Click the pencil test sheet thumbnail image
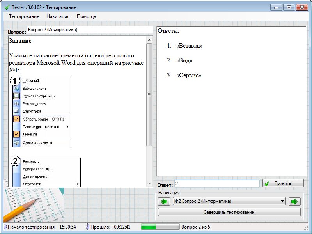The height and width of the screenshot is (234, 312). pyautogui.click(x=34, y=205)
